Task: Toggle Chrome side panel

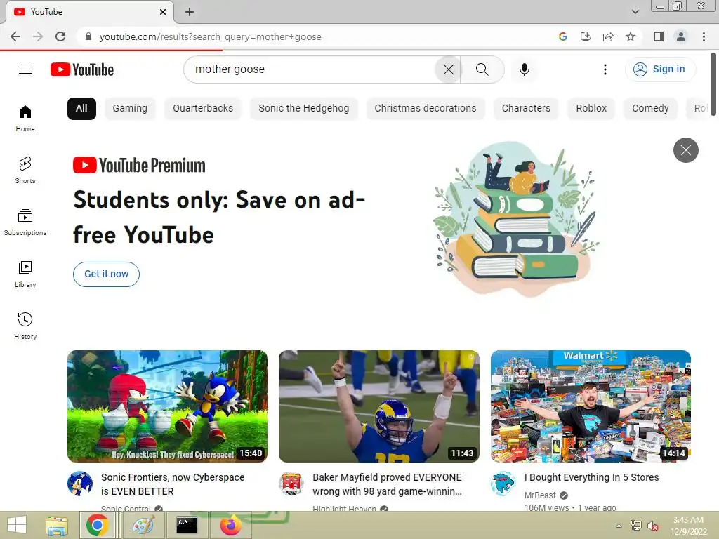Action: tap(659, 36)
